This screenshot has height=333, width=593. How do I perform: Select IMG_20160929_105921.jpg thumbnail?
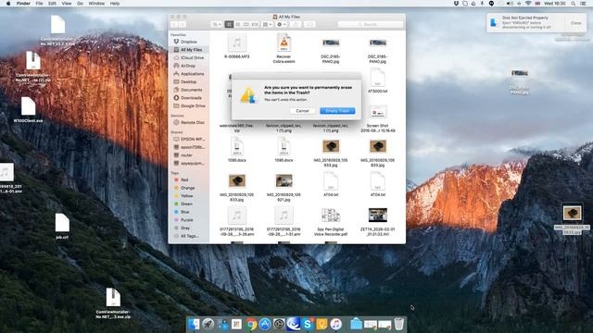click(284, 181)
